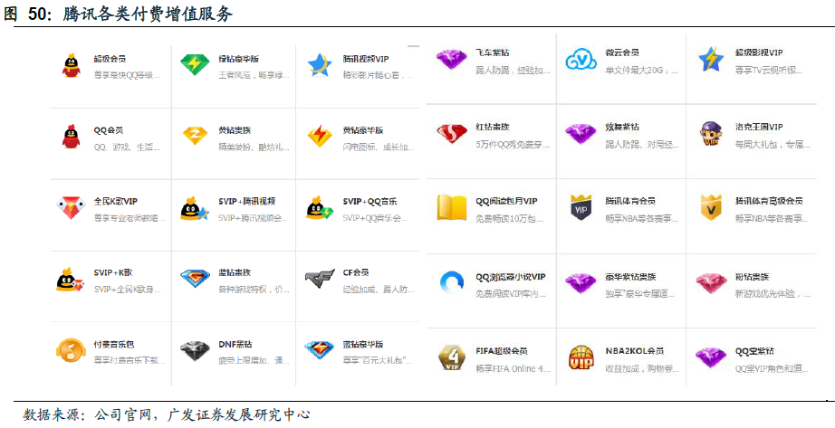
Task: Click the orange headphone 付费音乐包 icon
Action: tap(70, 350)
